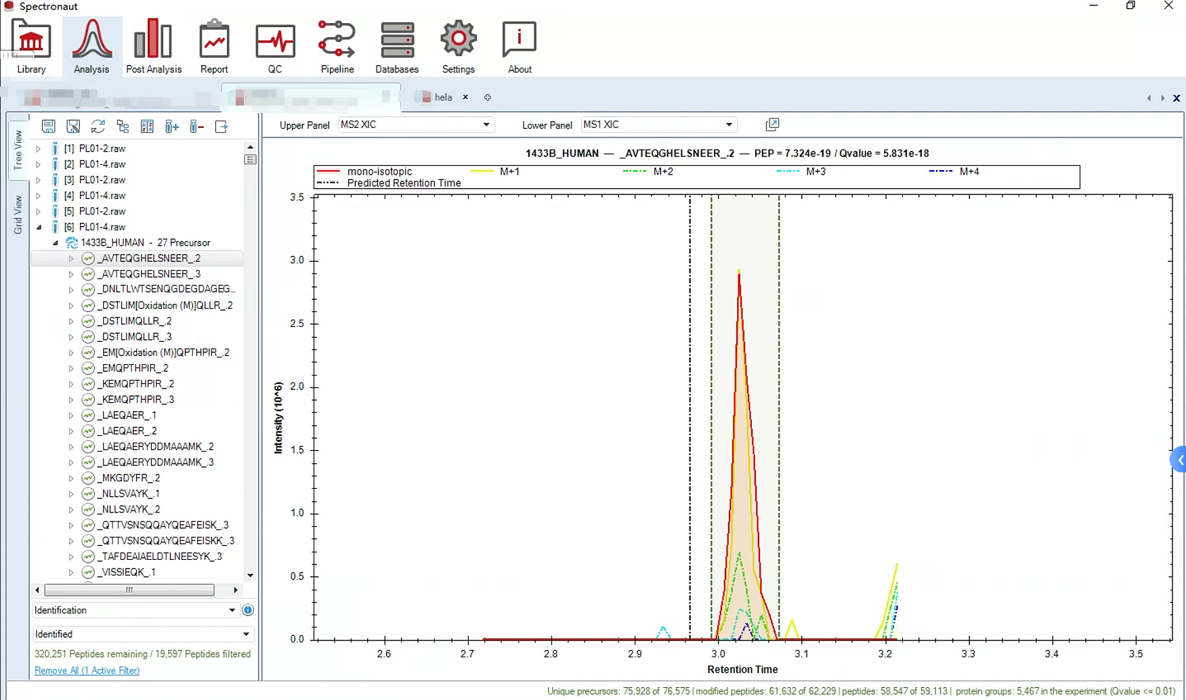
Task: Click the M+4 blue legend entry
Action: coord(954,171)
